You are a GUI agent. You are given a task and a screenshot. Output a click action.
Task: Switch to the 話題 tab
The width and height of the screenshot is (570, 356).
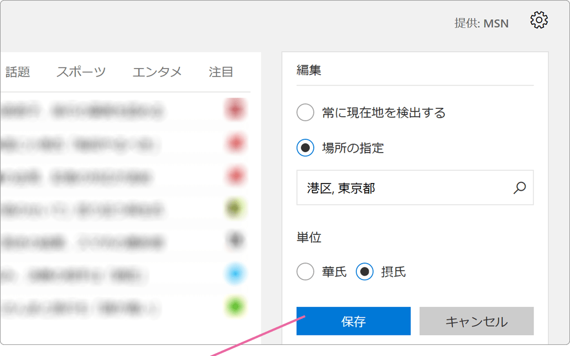(x=18, y=72)
